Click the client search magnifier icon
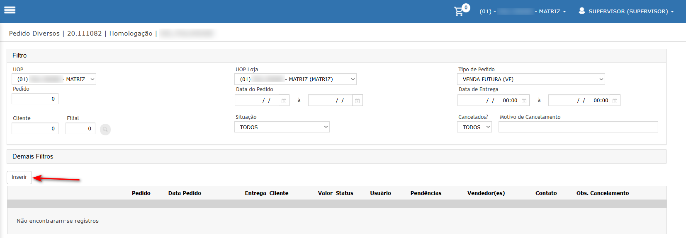This screenshot has width=686, height=238. coord(105,130)
